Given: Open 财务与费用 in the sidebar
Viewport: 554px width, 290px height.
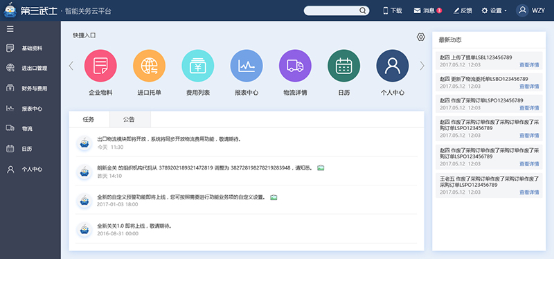Looking at the screenshot, I should 34,88.
